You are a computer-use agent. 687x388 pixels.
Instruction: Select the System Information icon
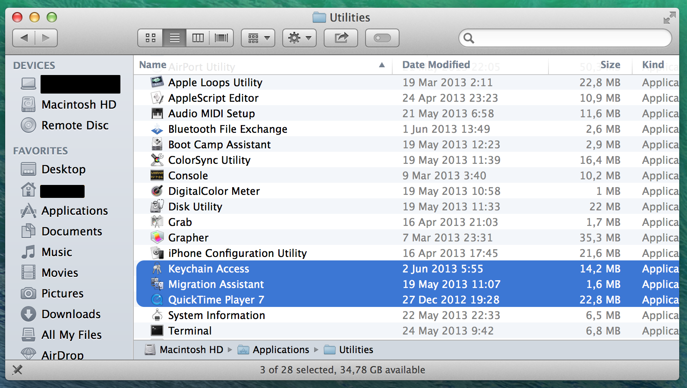tap(157, 315)
